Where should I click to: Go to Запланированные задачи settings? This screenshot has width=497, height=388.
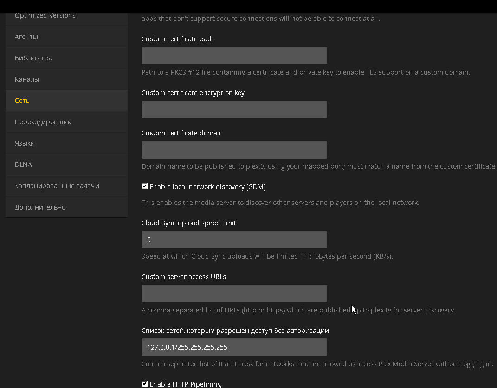point(57,186)
